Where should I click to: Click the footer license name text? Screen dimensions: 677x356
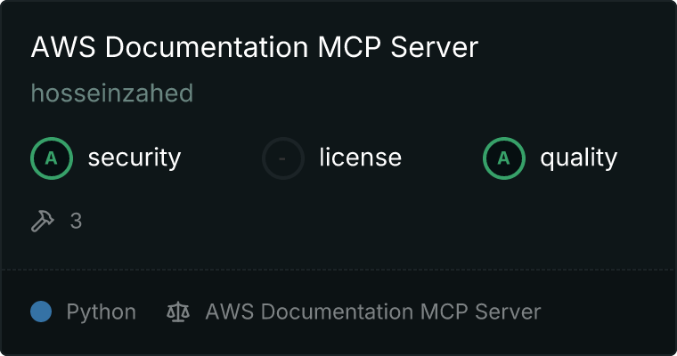(372, 312)
